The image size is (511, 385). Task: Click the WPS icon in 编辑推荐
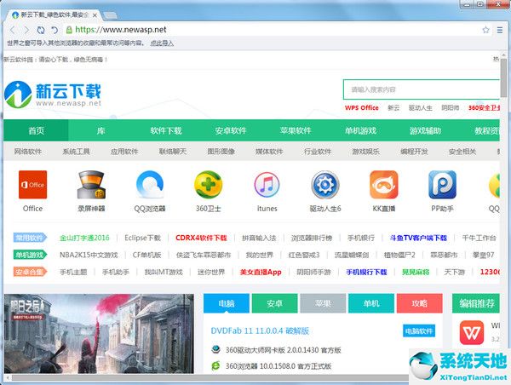472,333
